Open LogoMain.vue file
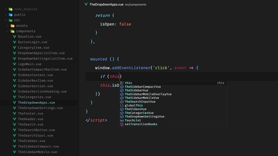The width and height of the screenshot is (278, 156). [x=30, y=64]
